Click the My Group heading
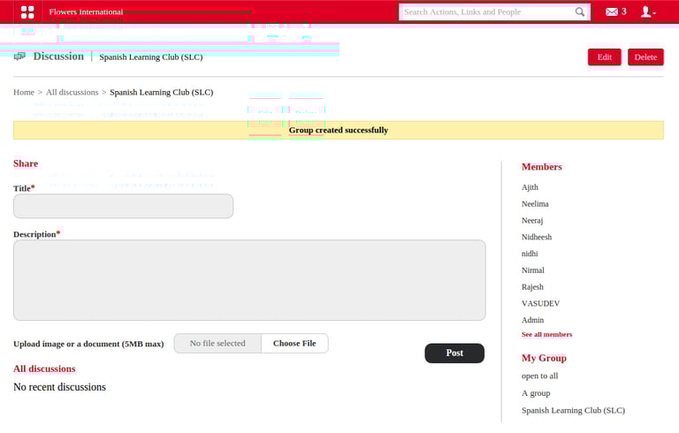This screenshot has height=433, width=679. pos(544,358)
